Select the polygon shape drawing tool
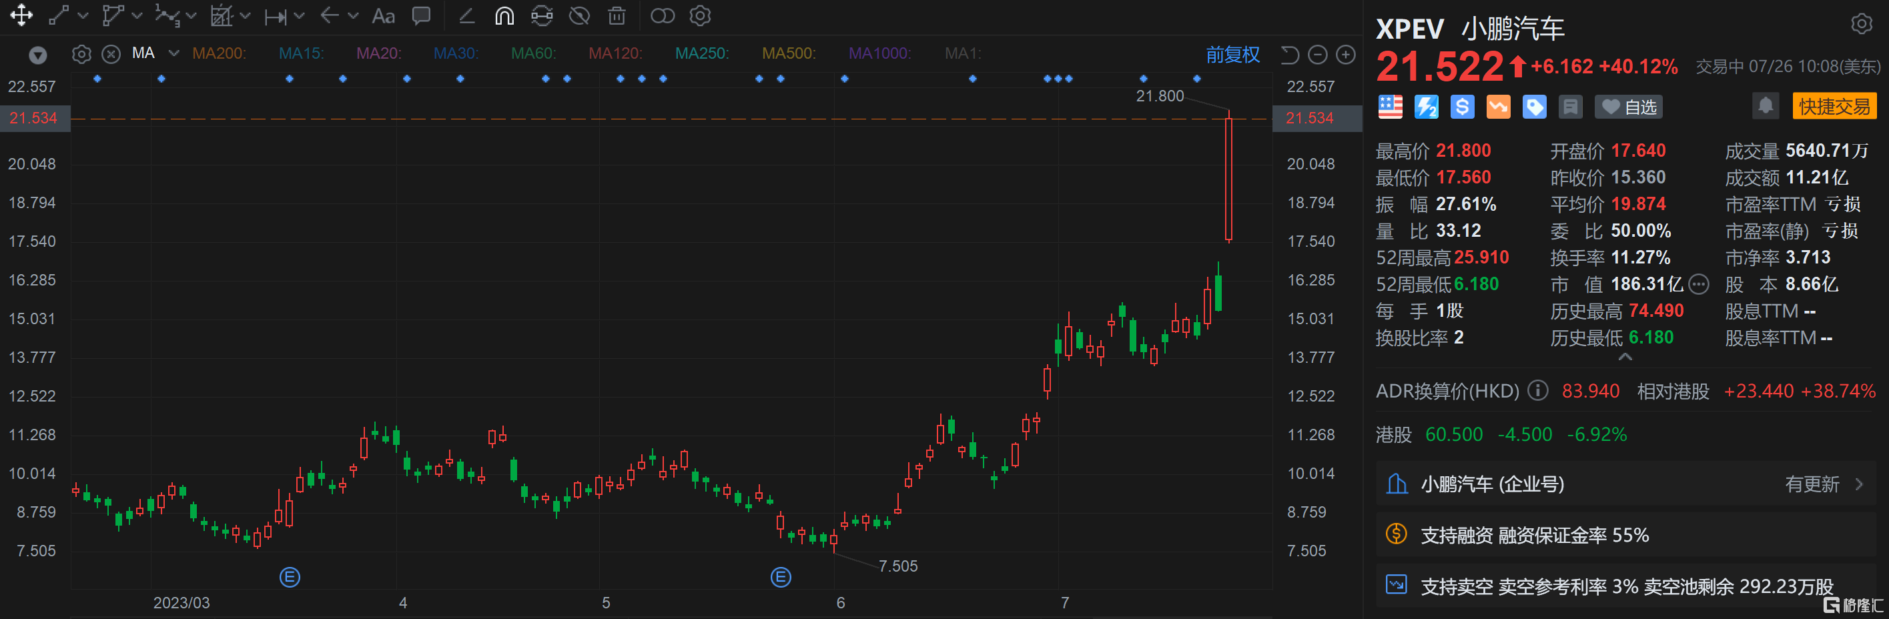Screen dimensions: 1889x619 coord(112,15)
